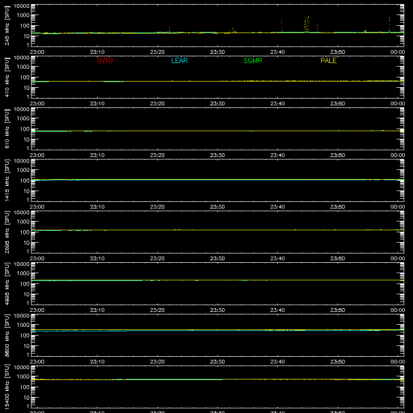Click the small yellow spike near 23:22 at 245 MHz
The height and width of the screenshot is (413, 413).
(169, 29)
